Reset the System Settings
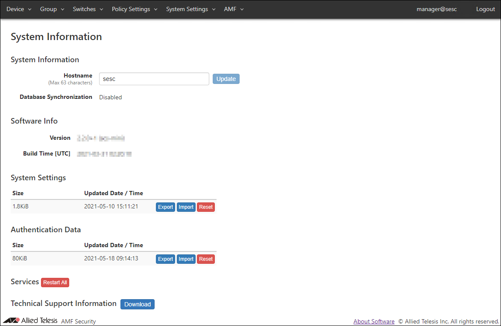The width and height of the screenshot is (501, 326). (206, 207)
